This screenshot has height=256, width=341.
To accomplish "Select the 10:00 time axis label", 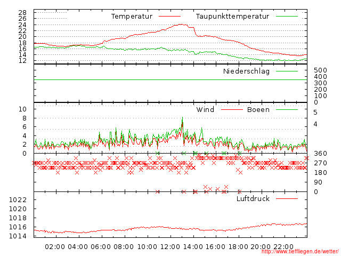I will (x=147, y=247).
